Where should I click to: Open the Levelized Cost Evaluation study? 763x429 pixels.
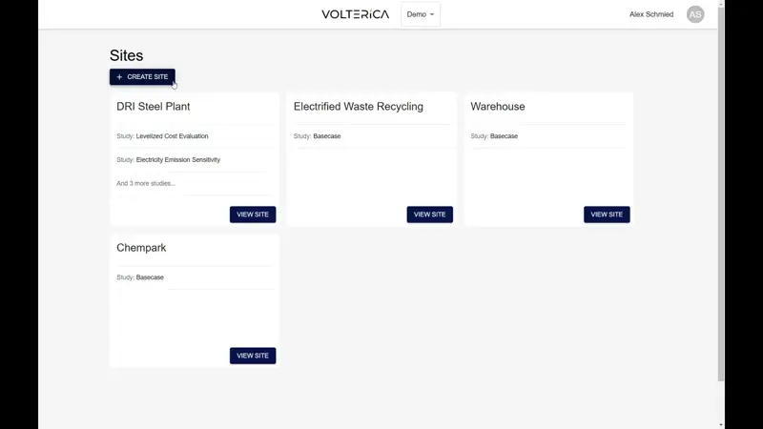tap(172, 136)
